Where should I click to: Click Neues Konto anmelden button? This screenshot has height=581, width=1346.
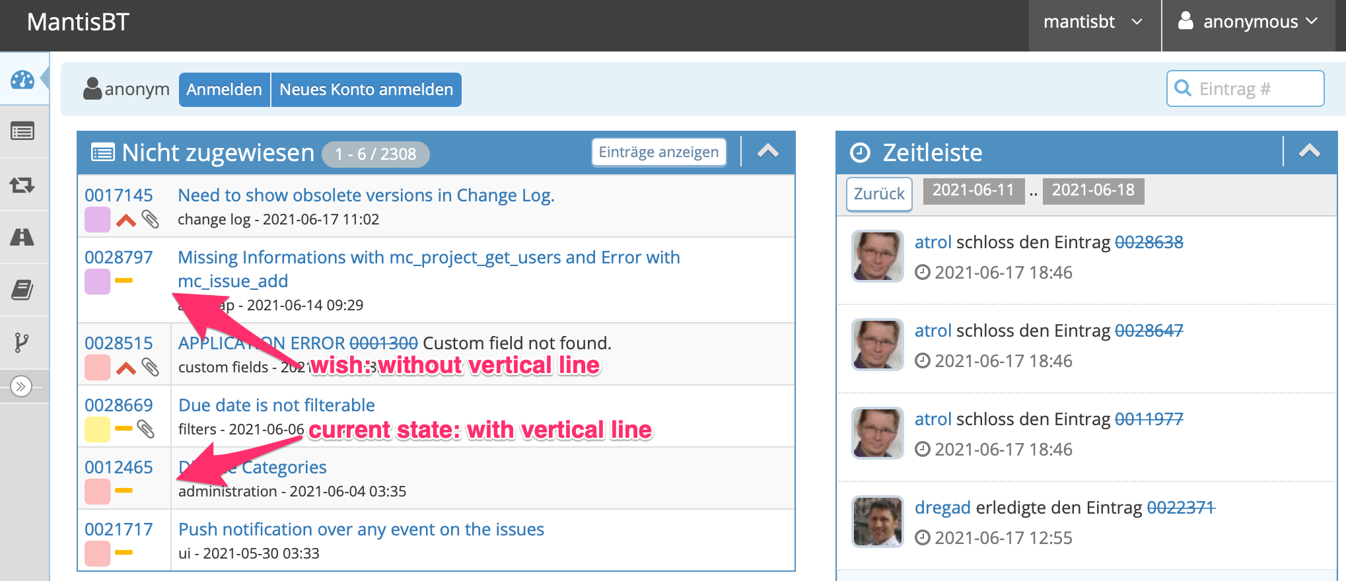click(366, 90)
